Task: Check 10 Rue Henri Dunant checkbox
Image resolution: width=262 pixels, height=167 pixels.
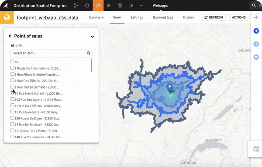Action: 12,93
